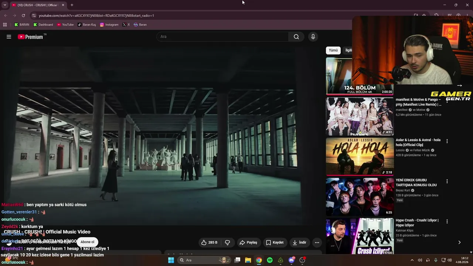The image size is (473, 266).
Task: Open the Baran Kuş TikTok bookmark
Action: coord(86,25)
